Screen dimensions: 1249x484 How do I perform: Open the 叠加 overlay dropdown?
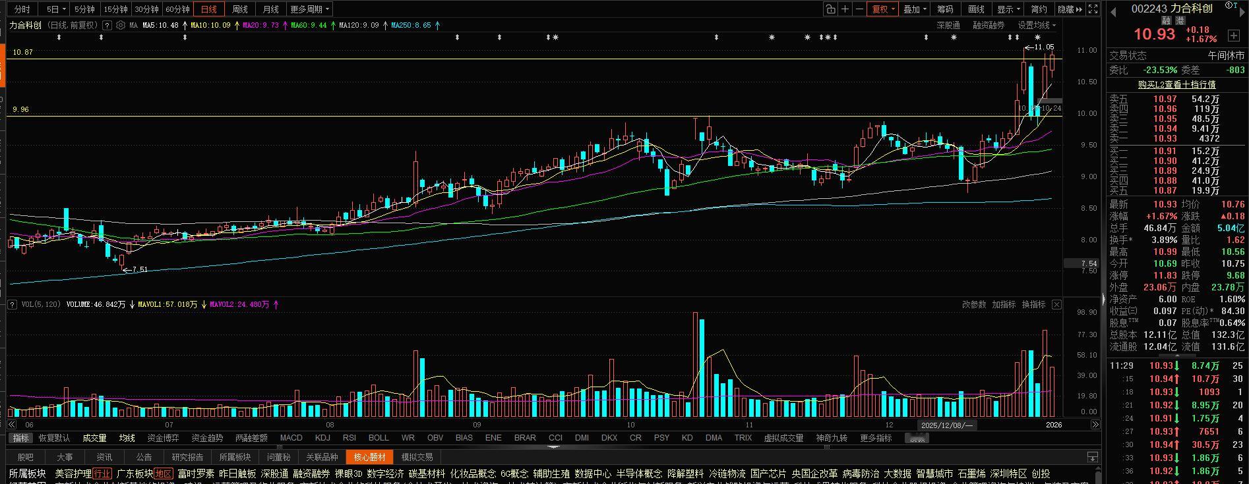click(x=915, y=9)
